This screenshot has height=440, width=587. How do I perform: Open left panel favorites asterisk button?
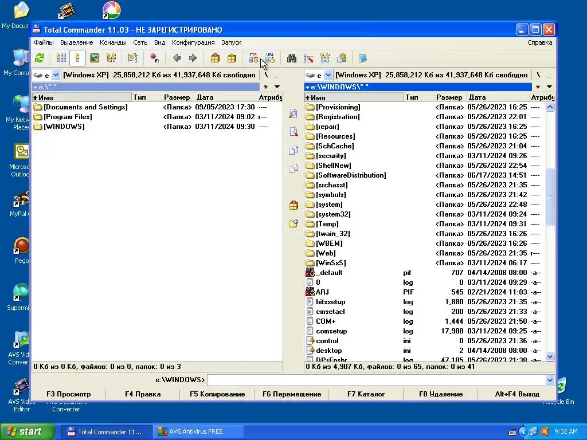[x=266, y=87]
